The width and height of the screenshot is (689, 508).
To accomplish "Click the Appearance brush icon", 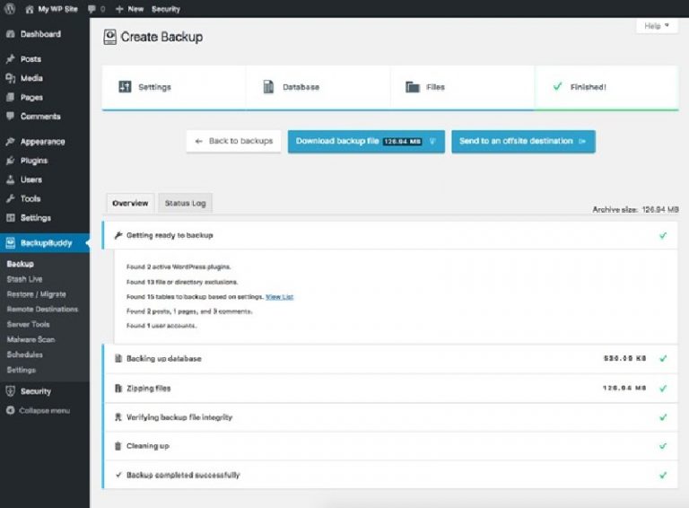I will click(11, 142).
